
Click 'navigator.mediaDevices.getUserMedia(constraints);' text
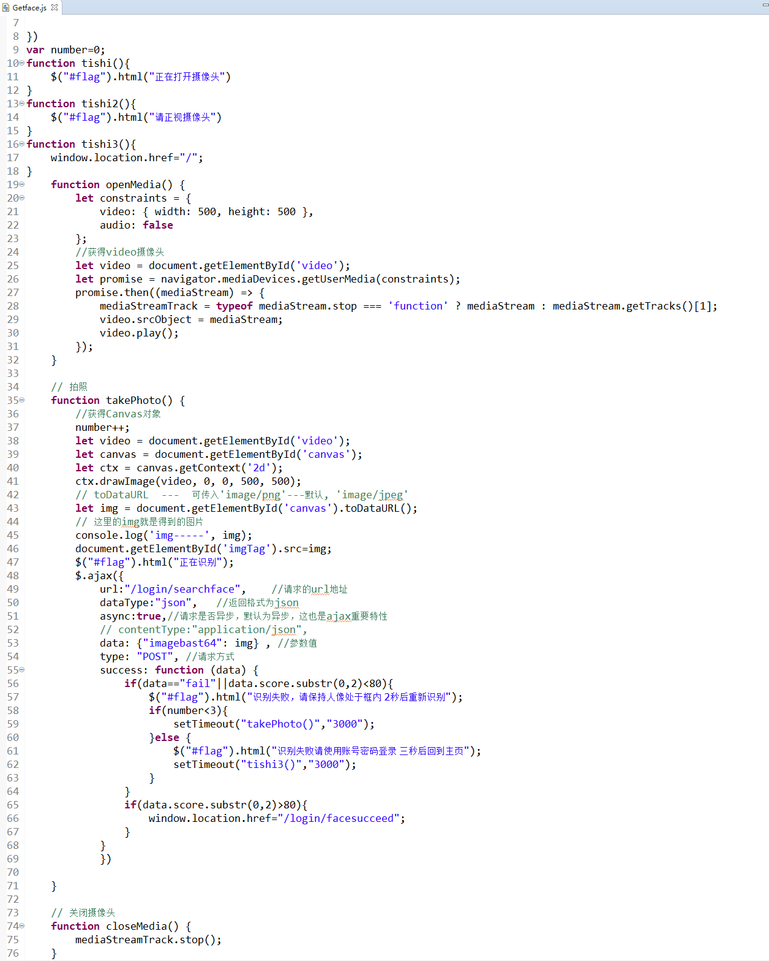[310, 279]
